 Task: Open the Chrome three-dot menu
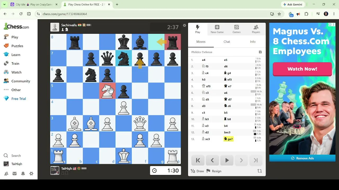tap(334, 14)
